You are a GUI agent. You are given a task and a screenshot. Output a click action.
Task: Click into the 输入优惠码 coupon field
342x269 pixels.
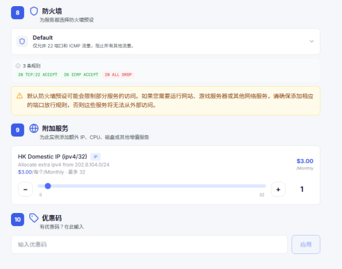149,244
